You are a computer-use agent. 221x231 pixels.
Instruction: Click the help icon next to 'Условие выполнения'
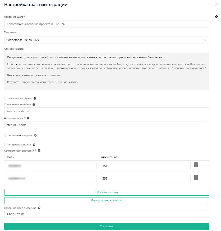click(34, 105)
